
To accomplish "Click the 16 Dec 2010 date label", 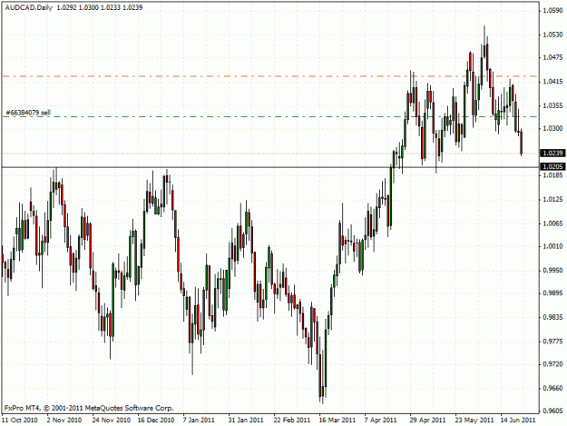I will [x=156, y=421].
